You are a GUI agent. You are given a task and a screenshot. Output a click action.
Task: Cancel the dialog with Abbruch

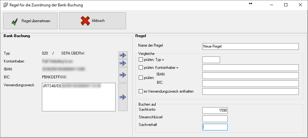pyautogui.click(x=92, y=21)
